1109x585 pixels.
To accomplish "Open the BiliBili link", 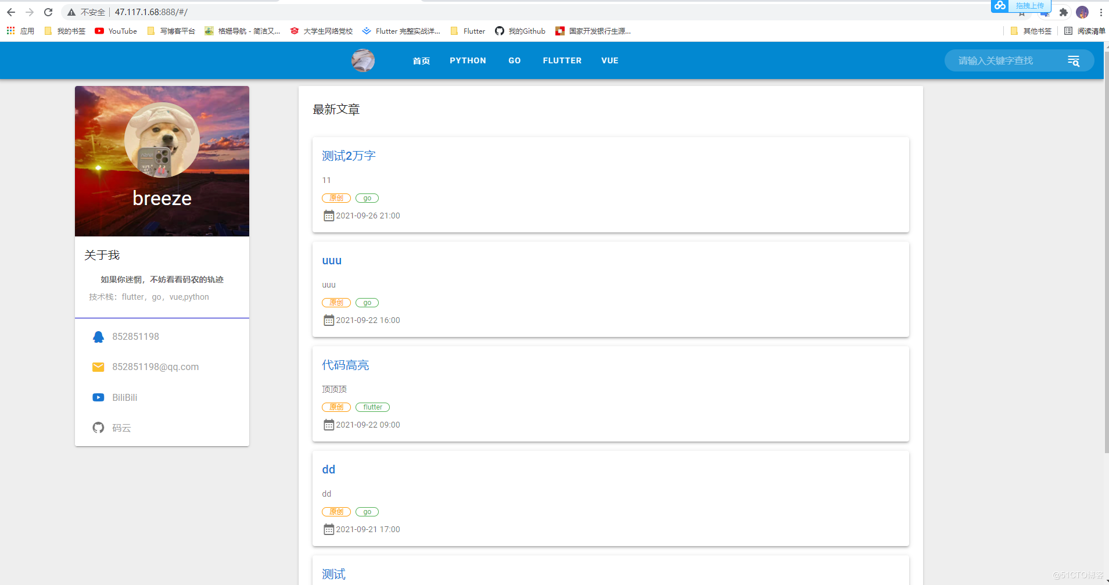I will [x=125, y=398].
